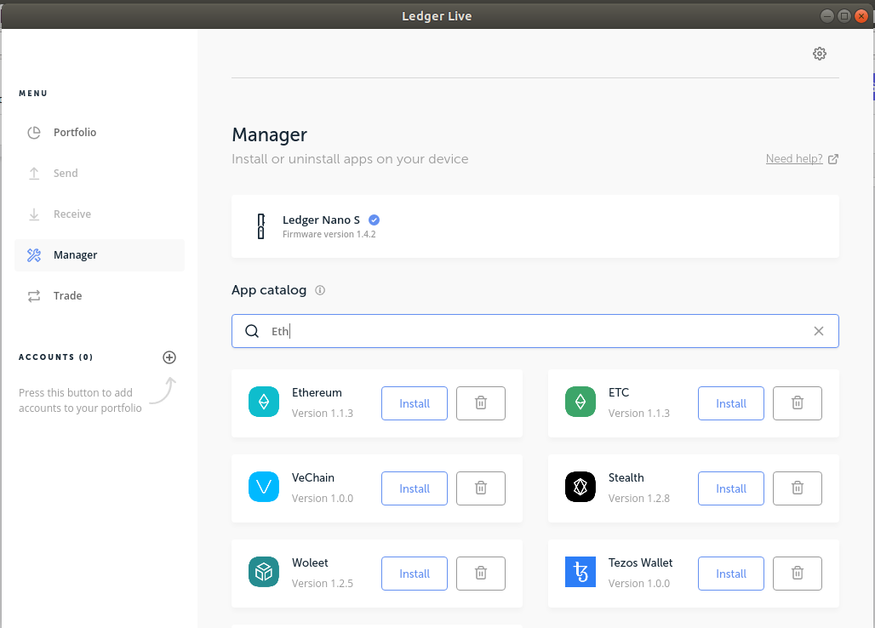
Task: Click the Ethereum app icon
Action: tap(263, 402)
